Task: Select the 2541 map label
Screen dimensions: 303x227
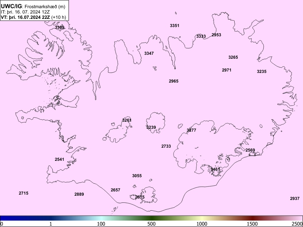Action: (59, 159)
